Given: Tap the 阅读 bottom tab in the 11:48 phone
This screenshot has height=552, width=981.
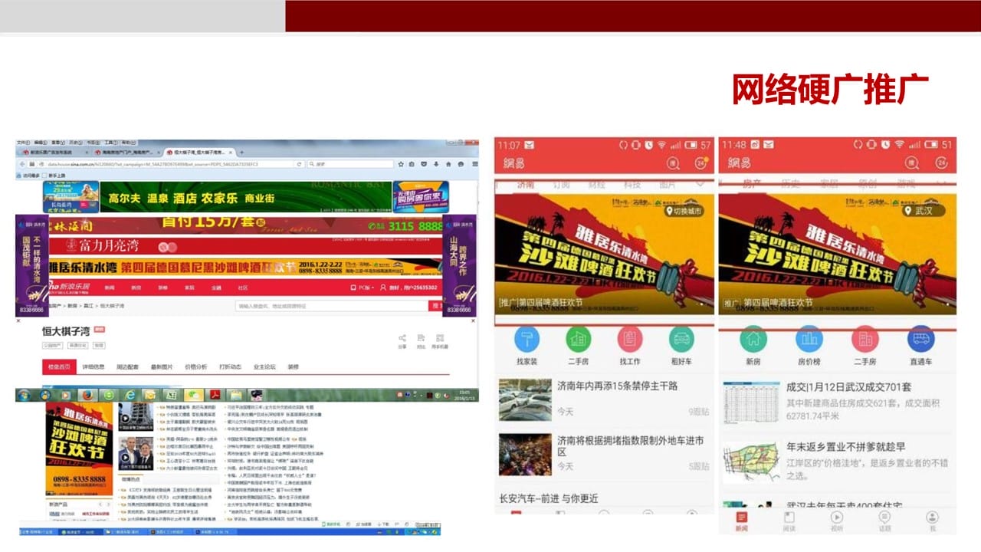Looking at the screenshot, I should (x=789, y=521).
